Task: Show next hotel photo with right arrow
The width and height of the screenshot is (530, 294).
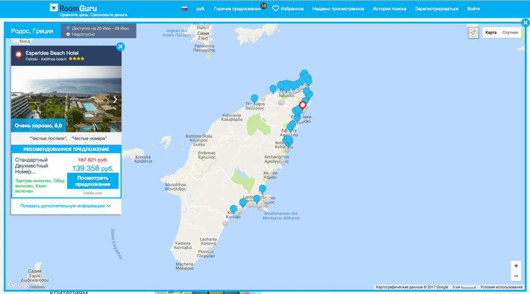Action: pyautogui.click(x=115, y=99)
